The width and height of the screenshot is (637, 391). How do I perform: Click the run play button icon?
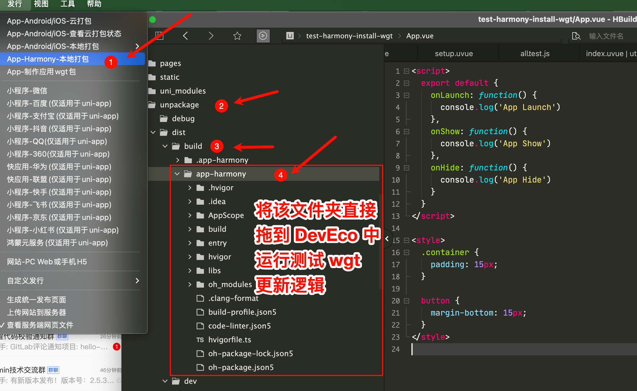coord(263,36)
